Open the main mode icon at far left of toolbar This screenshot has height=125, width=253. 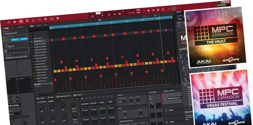(9, 22)
